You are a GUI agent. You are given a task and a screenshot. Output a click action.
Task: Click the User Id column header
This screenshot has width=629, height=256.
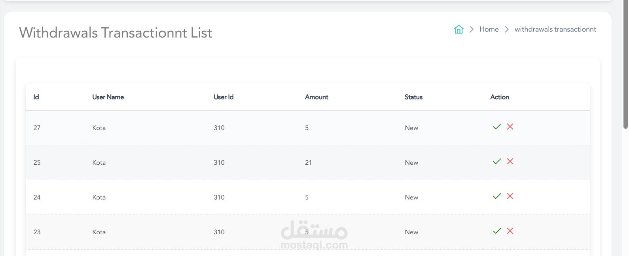coord(224,97)
